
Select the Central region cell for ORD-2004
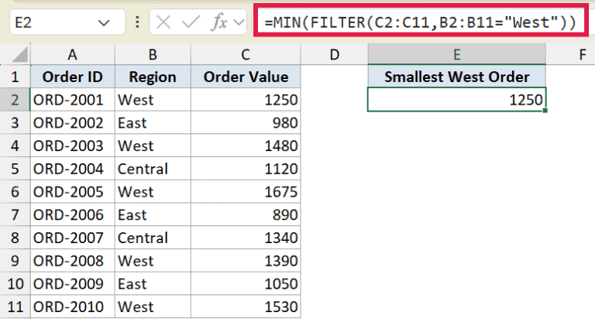click(x=153, y=169)
